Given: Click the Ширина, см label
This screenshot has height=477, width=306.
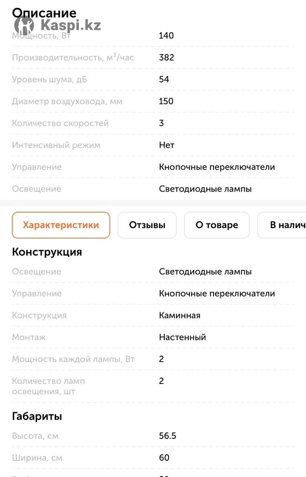Looking at the screenshot, I should (37, 458).
